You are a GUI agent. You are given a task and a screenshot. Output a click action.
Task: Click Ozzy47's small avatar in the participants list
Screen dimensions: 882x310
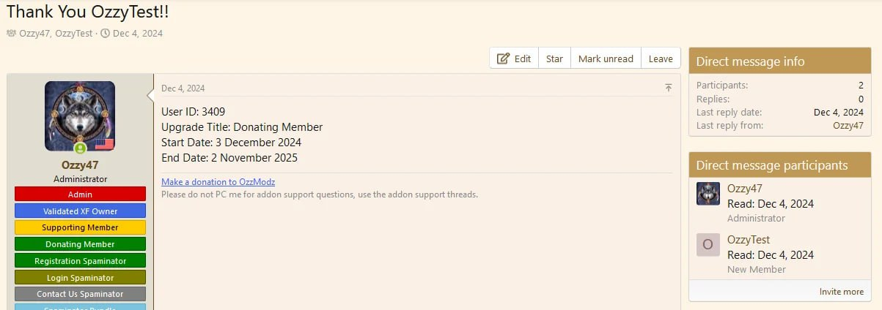pyautogui.click(x=708, y=194)
